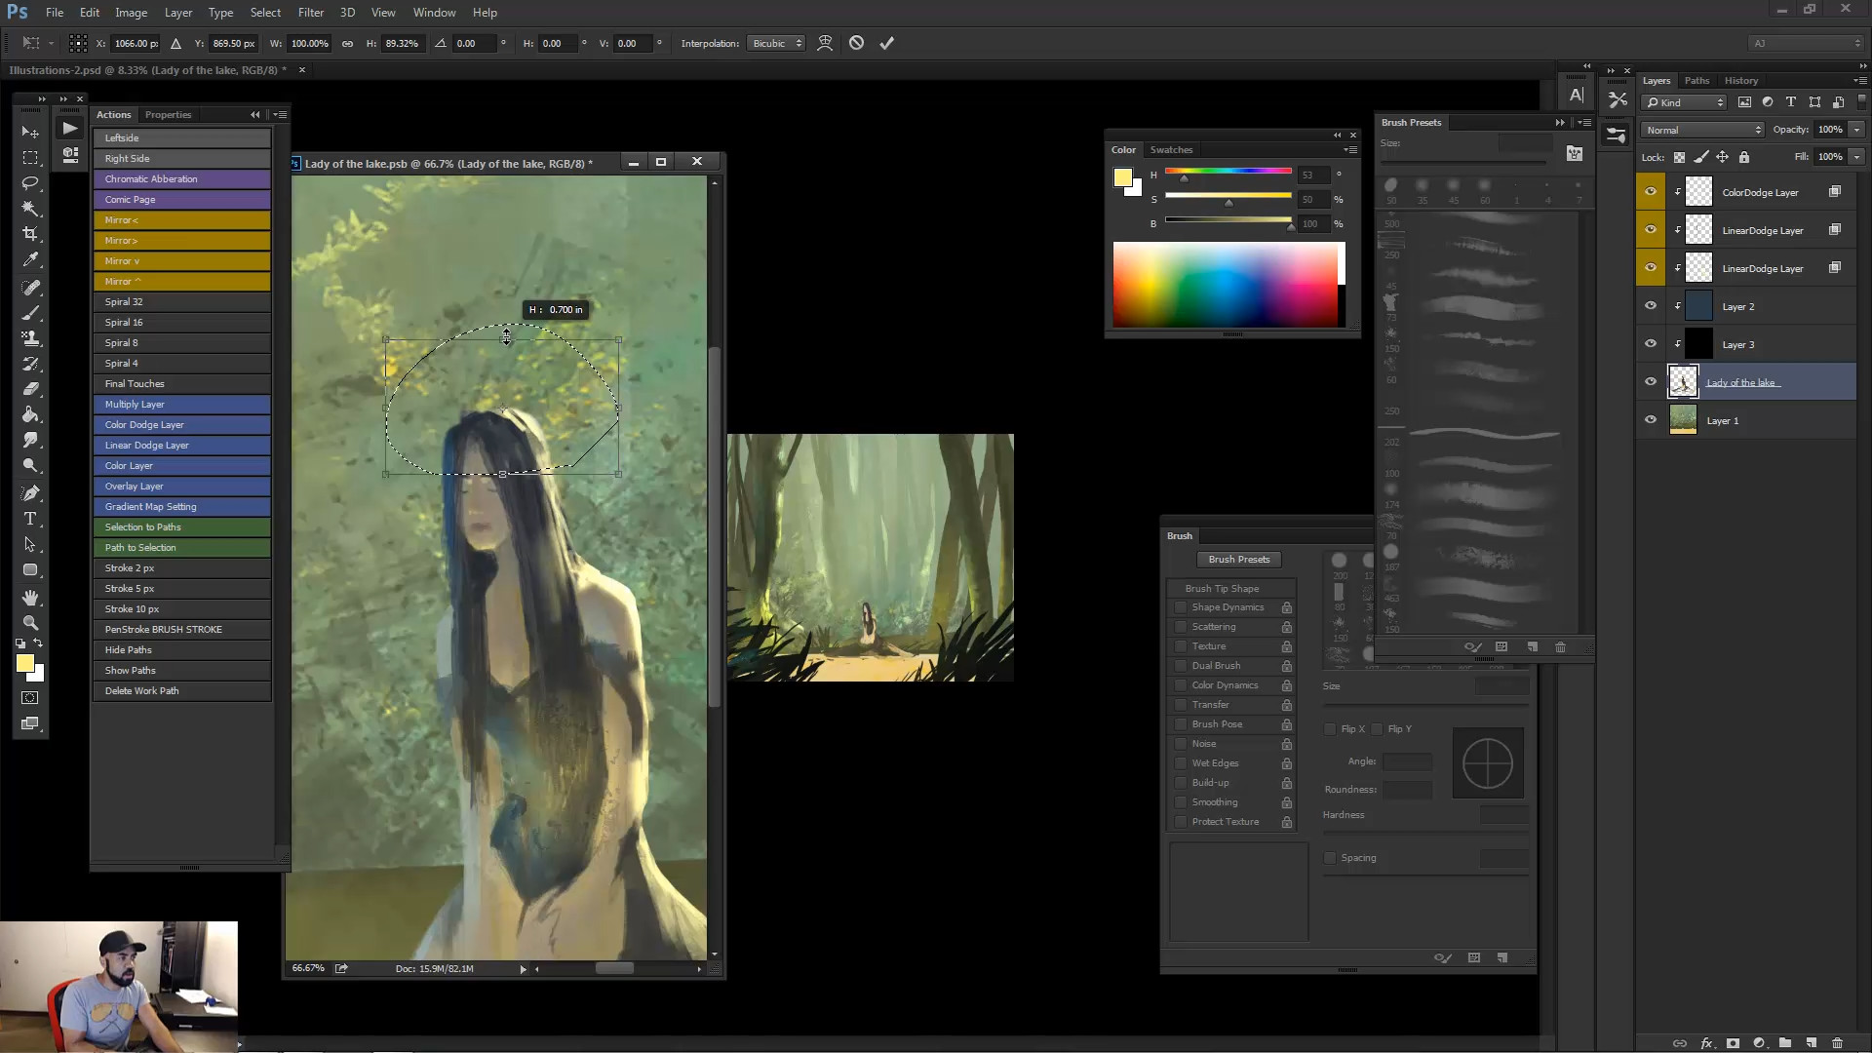Switch to the Paths tab
1872x1053 pixels.
1696,81
